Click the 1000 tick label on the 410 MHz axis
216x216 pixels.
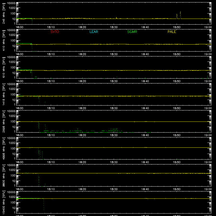12,35
